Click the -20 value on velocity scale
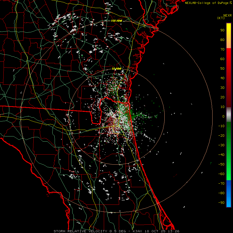The height and width of the screenshot is (233, 233). (x=221, y=135)
